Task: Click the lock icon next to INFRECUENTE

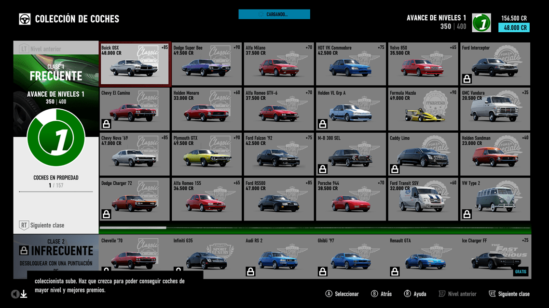Action: point(24,250)
